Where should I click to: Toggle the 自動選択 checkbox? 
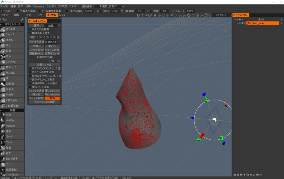pos(80,6)
